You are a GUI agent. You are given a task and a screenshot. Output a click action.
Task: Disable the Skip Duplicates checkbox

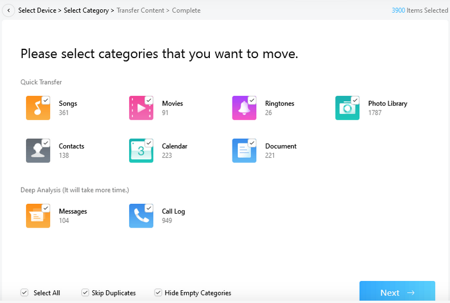coord(85,293)
